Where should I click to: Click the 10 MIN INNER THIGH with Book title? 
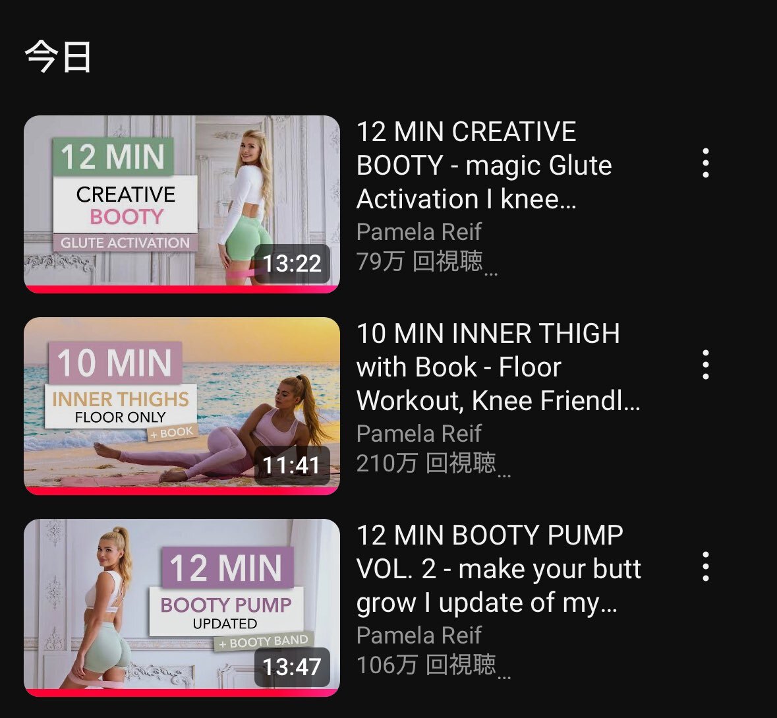click(498, 367)
